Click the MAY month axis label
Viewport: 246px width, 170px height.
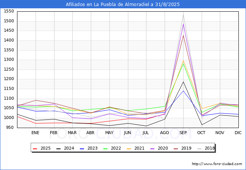click(109, 133)
